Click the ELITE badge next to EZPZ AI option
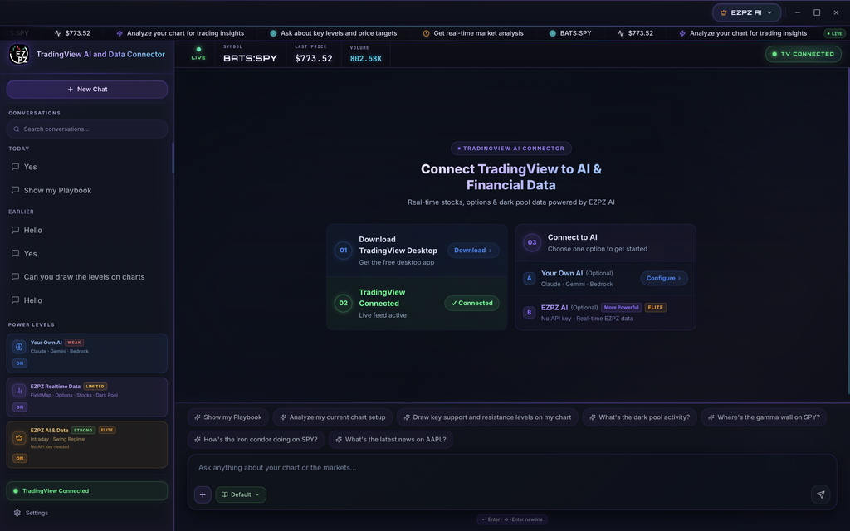 click(x=656, y=308)
